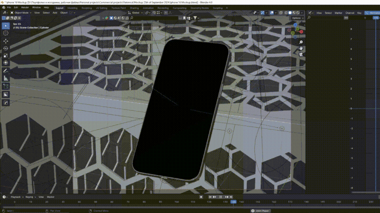380x213 pixels.
Task: Select the Annotate pencil tool
Action: 5,71
